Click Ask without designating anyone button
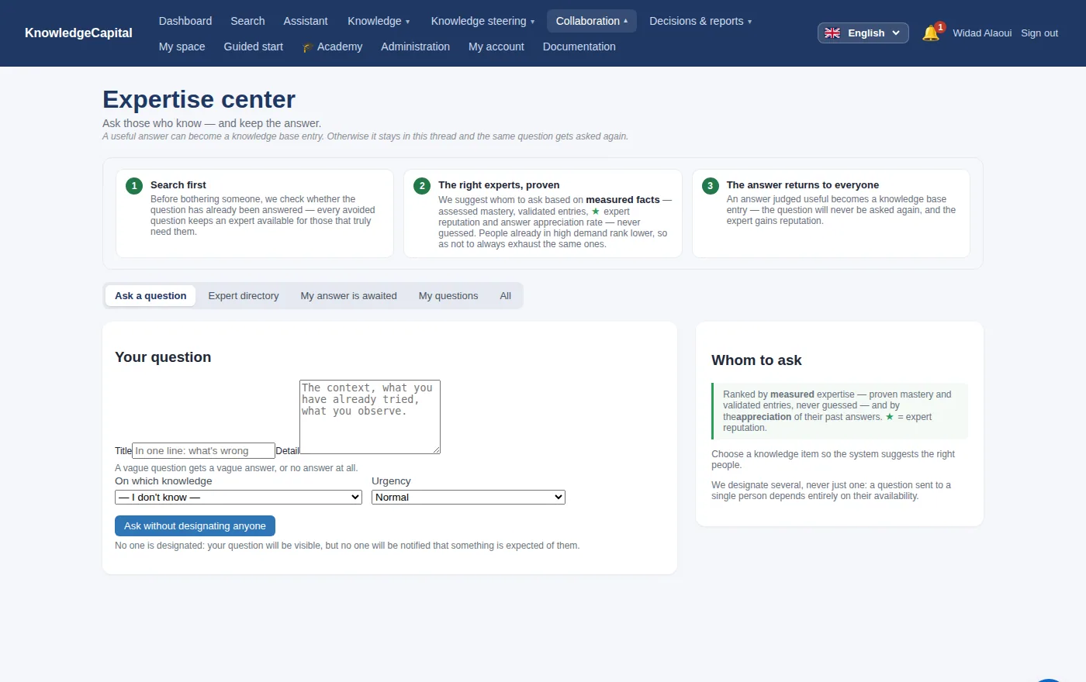This screenshot has width=1086, height=682. pyautogui.click(x=195, y=525)
